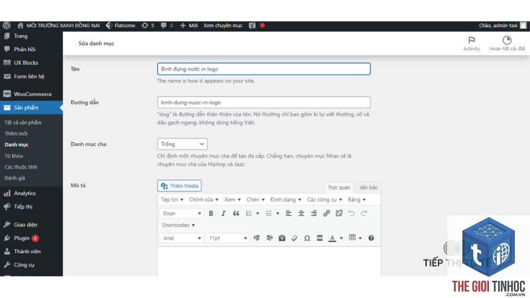Focus the Tên name input field
Viewport: 530px width, 298px height.
tap(264, 69)
